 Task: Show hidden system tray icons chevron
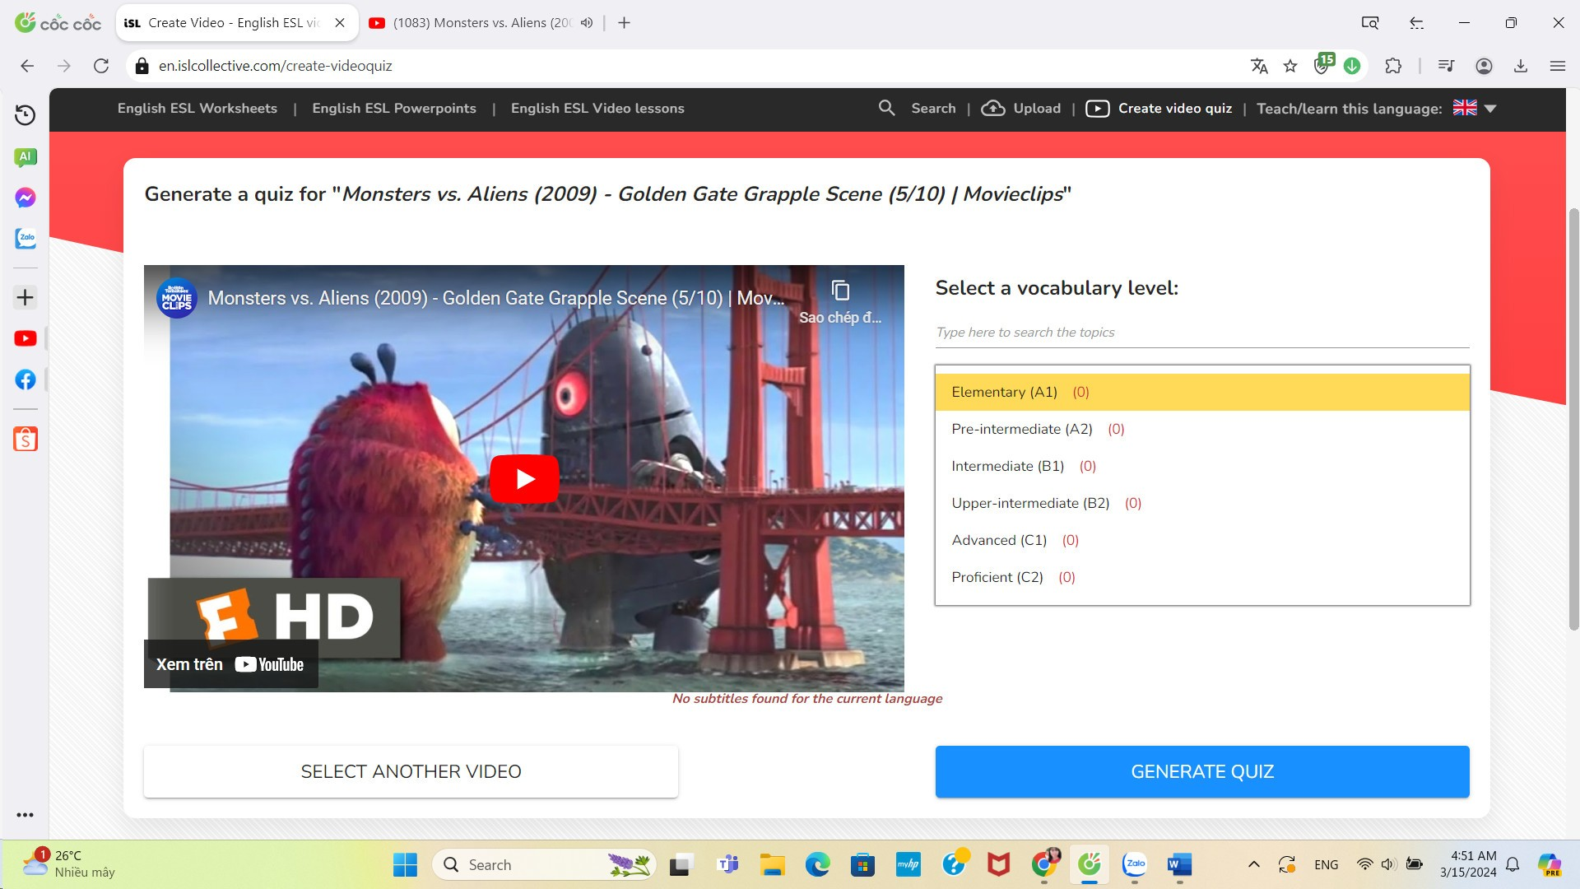click(1253, 864)
